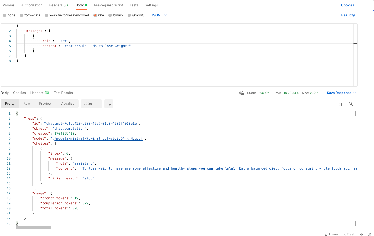
Task: Open the help question mark icon
Action: point(369,234)
